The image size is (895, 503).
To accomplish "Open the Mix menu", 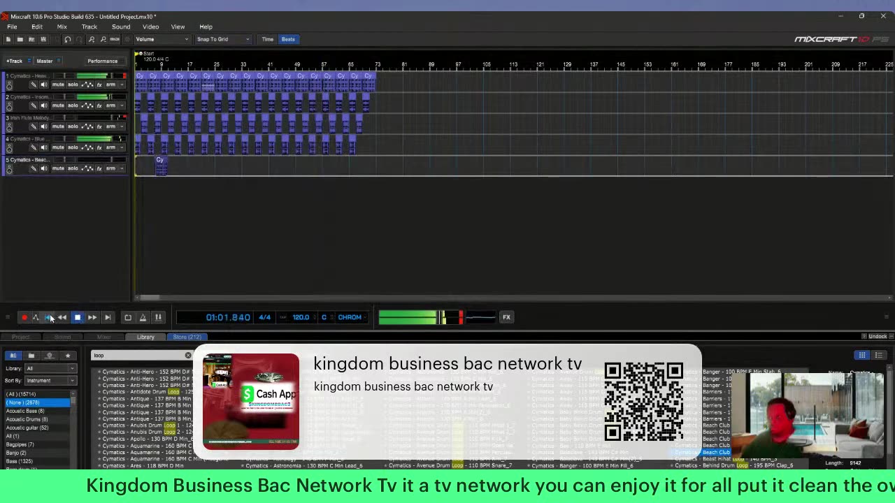I will click(x=62, y=27).
